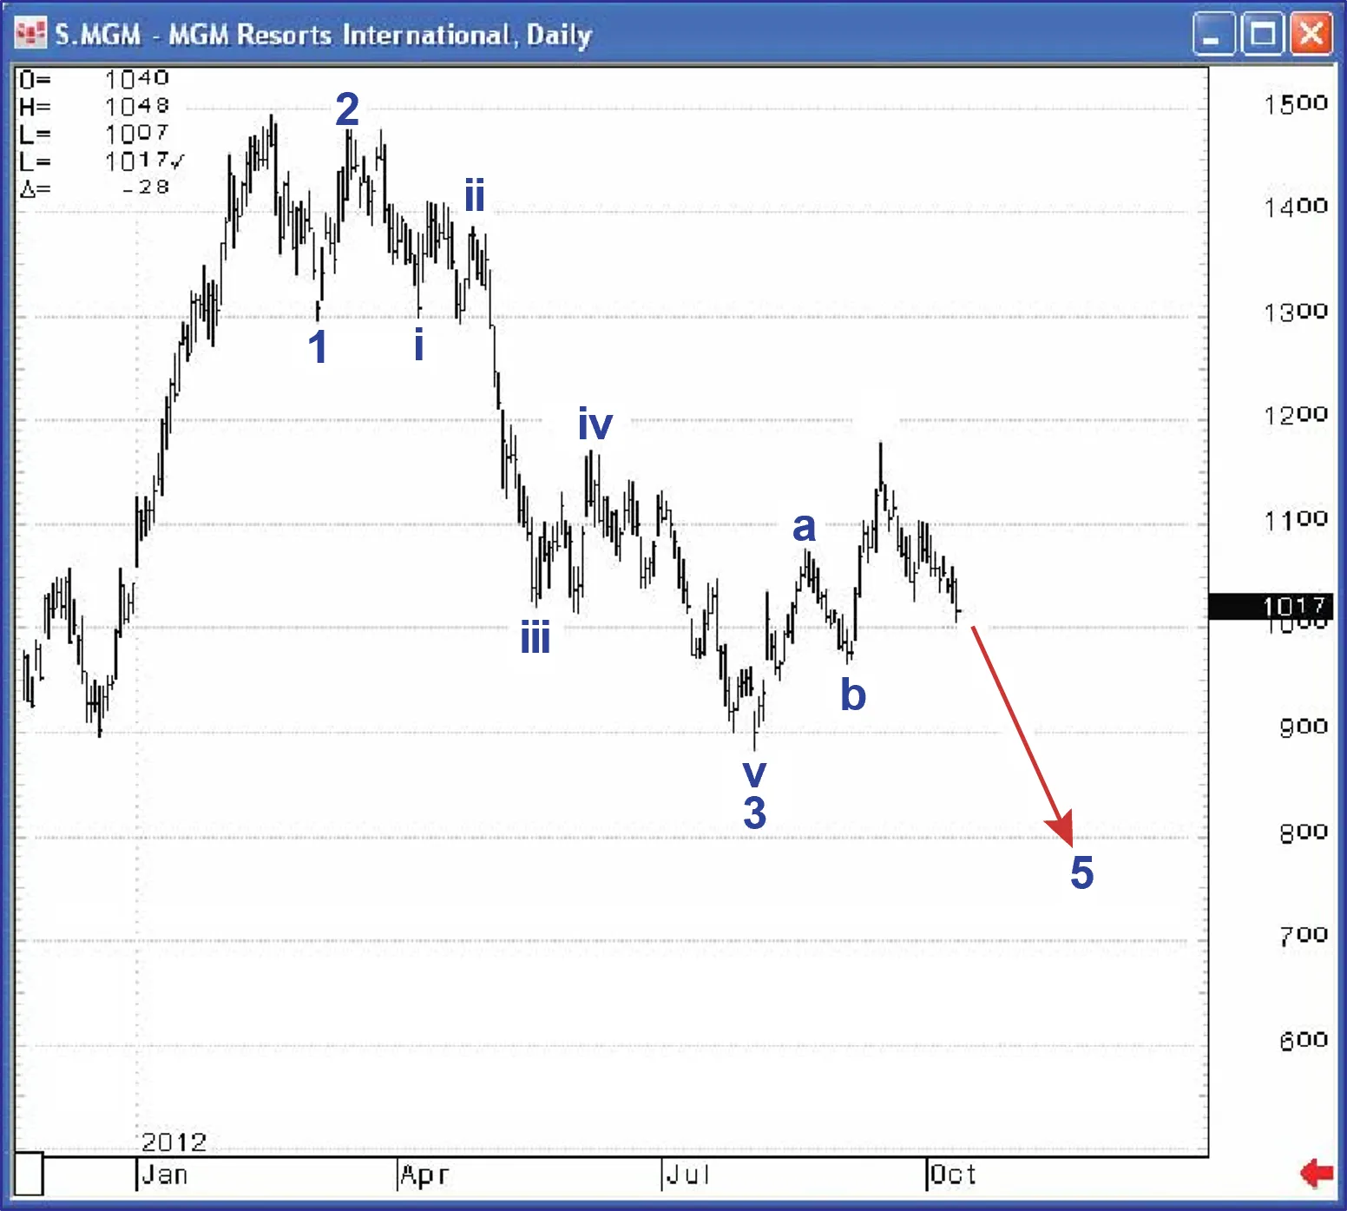The height and width of the screenshot is (1211, 1347).
Task: Click the Oct label on the time axis
Action: coord(953,1175)
